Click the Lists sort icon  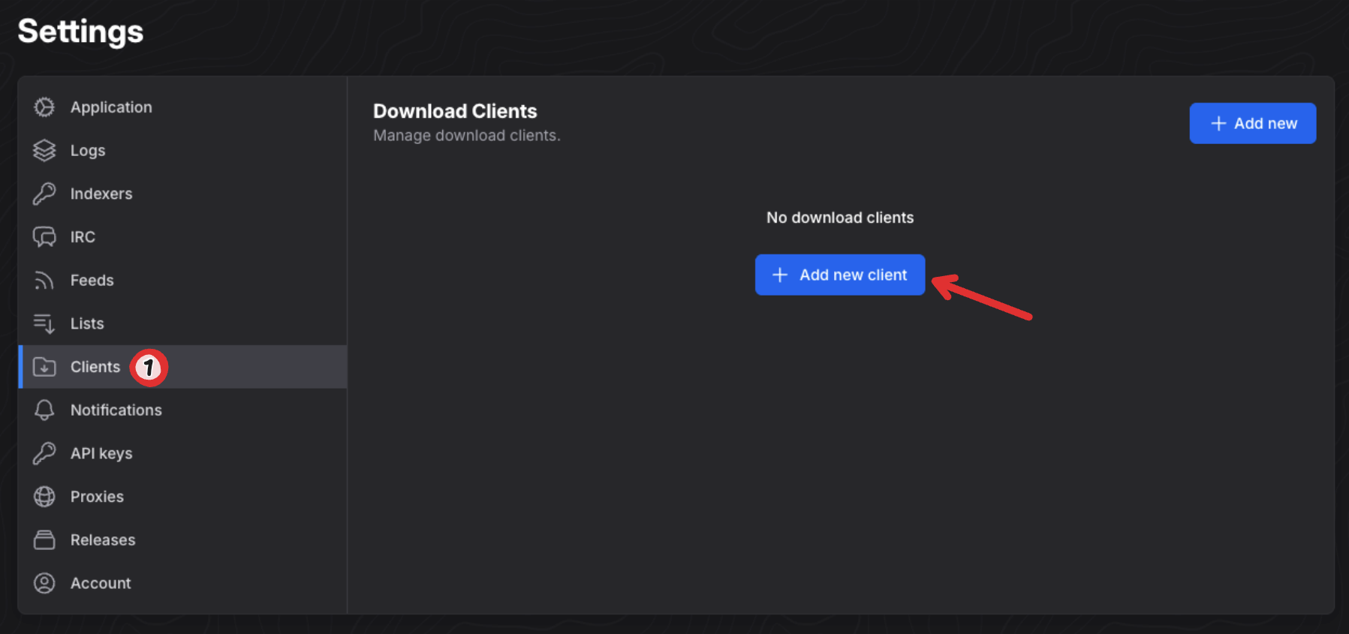44,323
